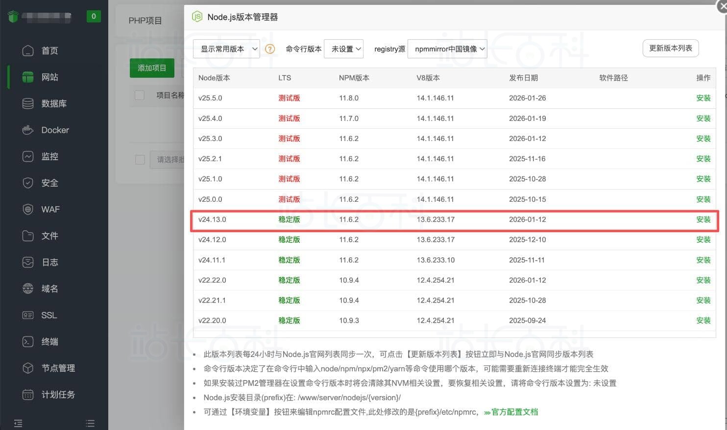Click the question mark help icon
This screenshot has width=727, height=430.
(270, 49)
